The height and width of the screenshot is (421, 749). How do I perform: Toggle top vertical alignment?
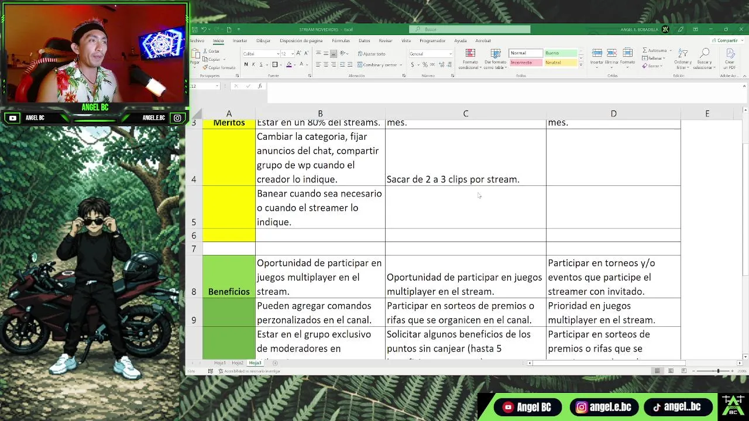click(x=318, y=53)
